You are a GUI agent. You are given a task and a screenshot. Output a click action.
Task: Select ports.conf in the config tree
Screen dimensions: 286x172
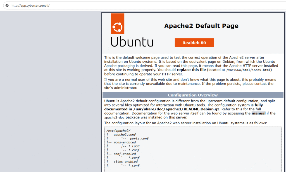(x=139, y=138)
